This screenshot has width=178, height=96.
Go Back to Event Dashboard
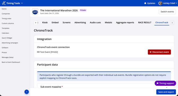coord(11,62)
